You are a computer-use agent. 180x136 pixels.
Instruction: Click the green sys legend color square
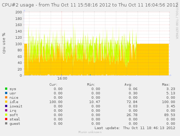tap(6, 89)
